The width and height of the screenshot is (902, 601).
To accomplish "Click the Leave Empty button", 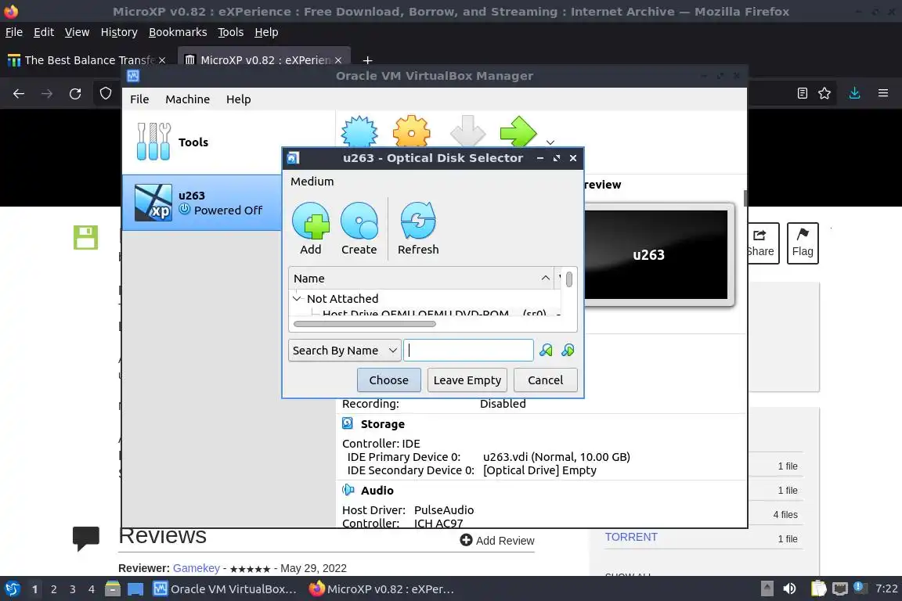I will [467, 380].
